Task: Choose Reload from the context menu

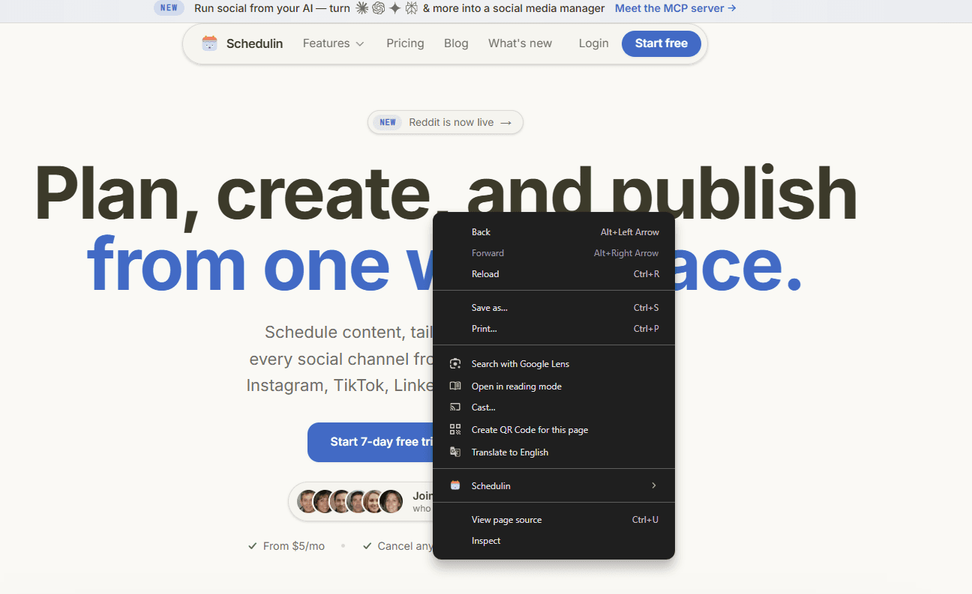Action: pos(554,274)
